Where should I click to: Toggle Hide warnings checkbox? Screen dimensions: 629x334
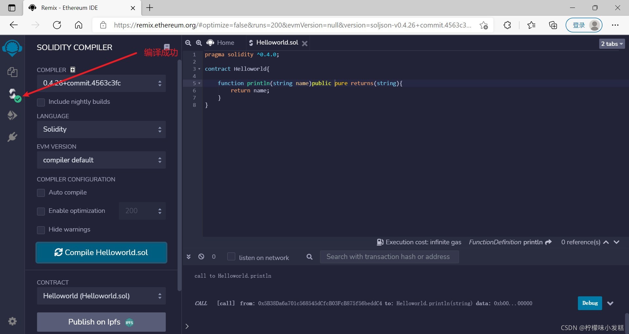(41, 230)
